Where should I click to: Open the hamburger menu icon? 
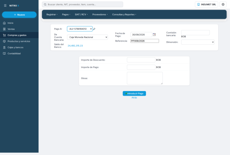[5, 6]
